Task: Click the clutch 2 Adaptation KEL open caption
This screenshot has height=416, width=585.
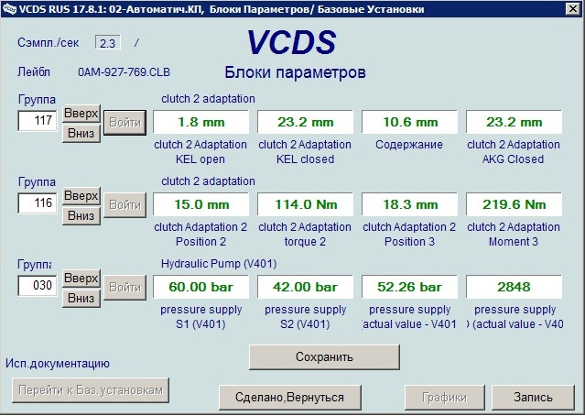Action: click(x=200, y=152)
